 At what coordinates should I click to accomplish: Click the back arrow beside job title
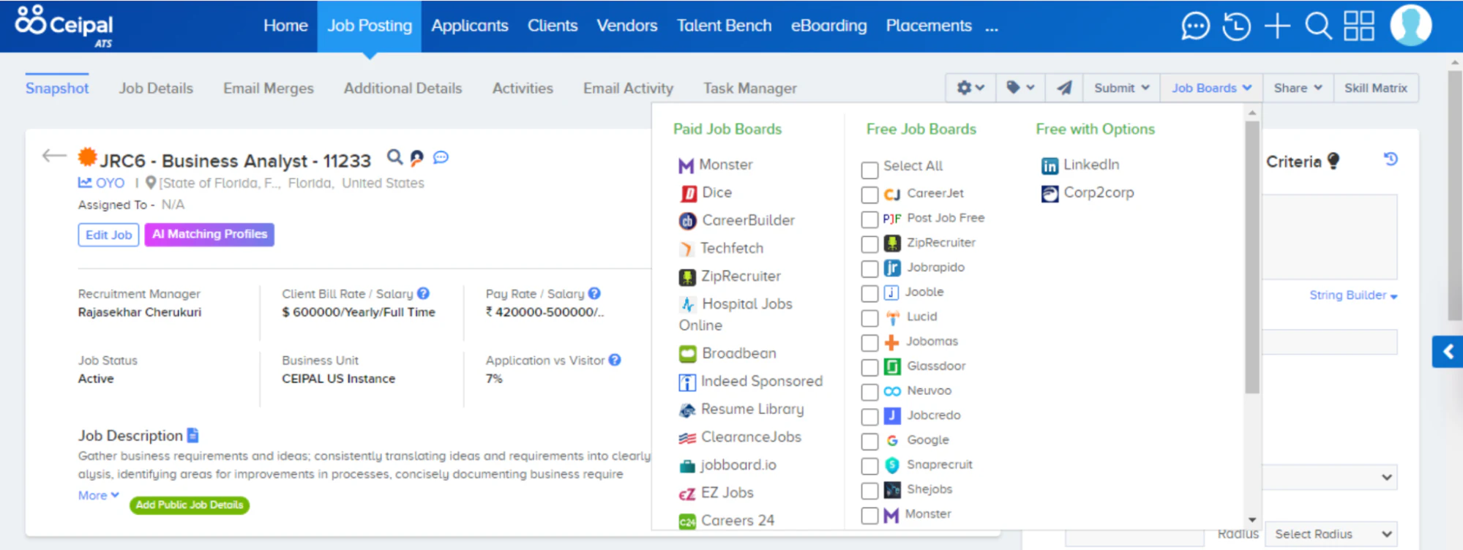pos(54,156)
